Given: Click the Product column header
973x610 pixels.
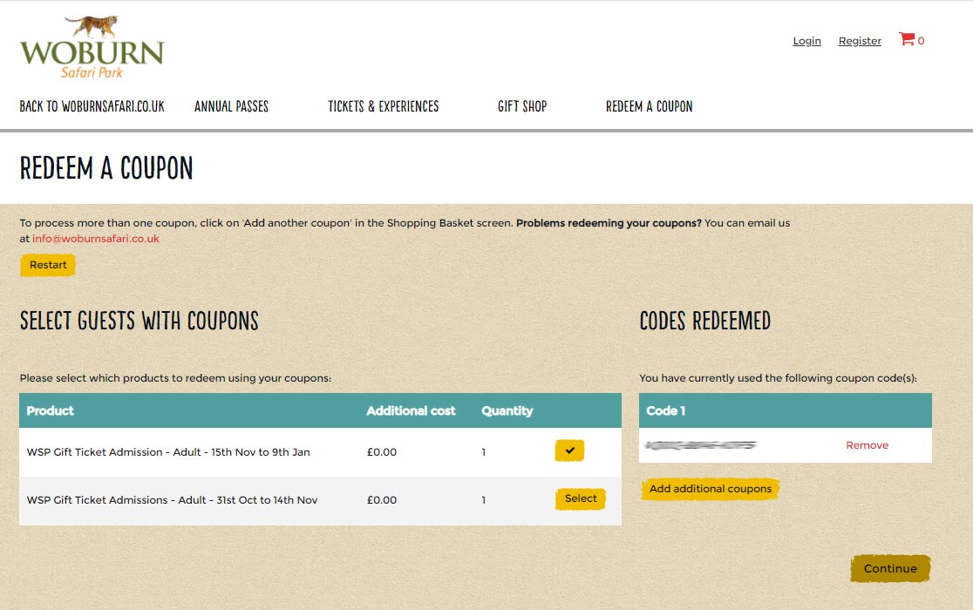Looking at the screenshot, I should pyautogui.click(x=50, y=410).
